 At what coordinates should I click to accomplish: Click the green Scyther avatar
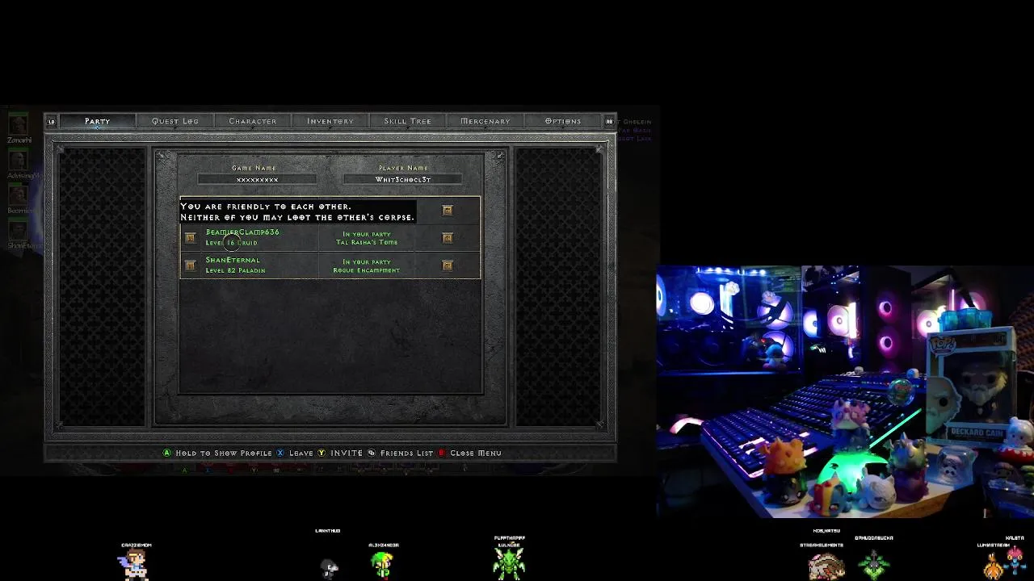509,563
